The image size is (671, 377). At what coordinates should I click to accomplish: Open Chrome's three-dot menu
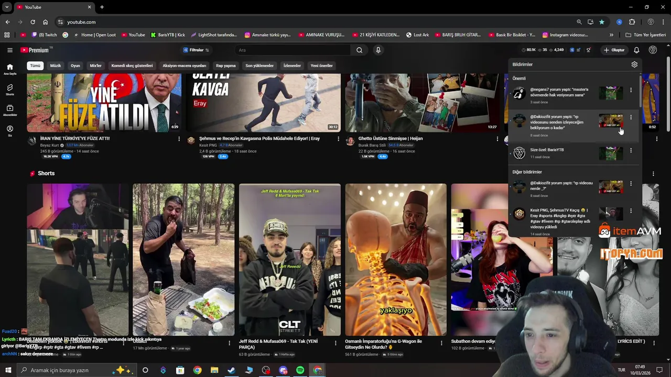pyautogui.click(x=663, y=22)
